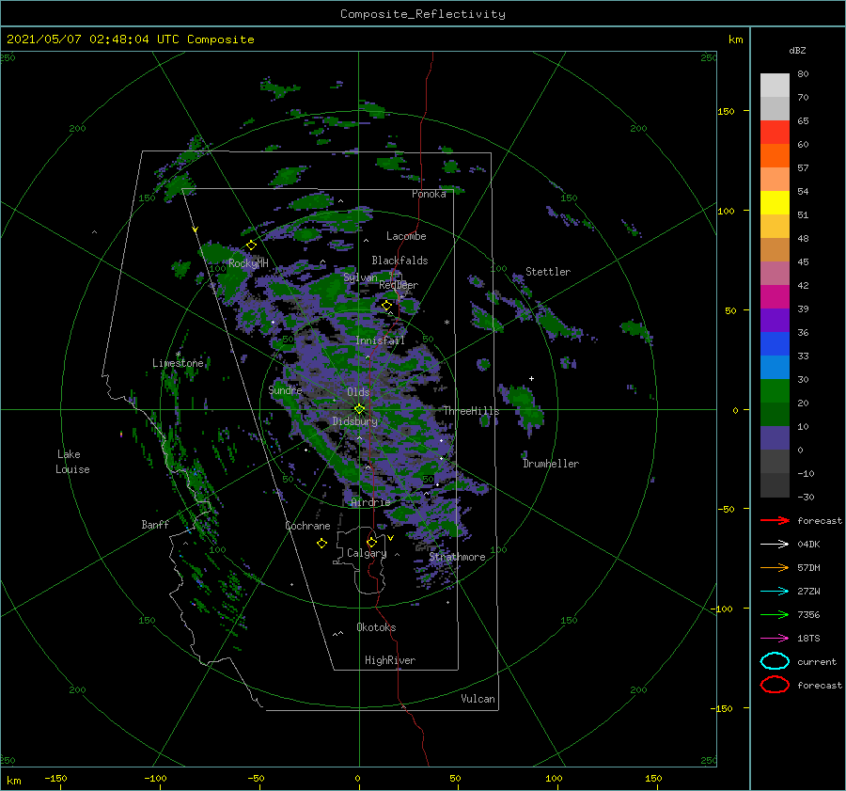Image resolution: width=846 pixels, height=791 pixels.
Task: Click the red forecast ellipse legend icon
Action: [775, 685]
